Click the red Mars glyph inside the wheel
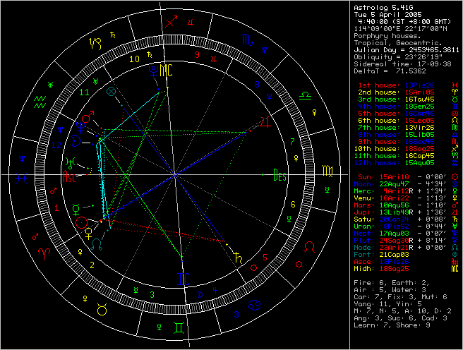 pyautogui.click(x=87, y=119)
